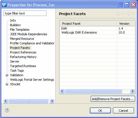Screen dimensions: 138x118
Task: Click facets table scroll-left arrow
Action: (62, 91)
